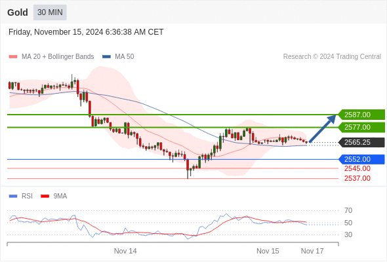
Task: Click the RSI 70 level label
Action: (348, 211)
